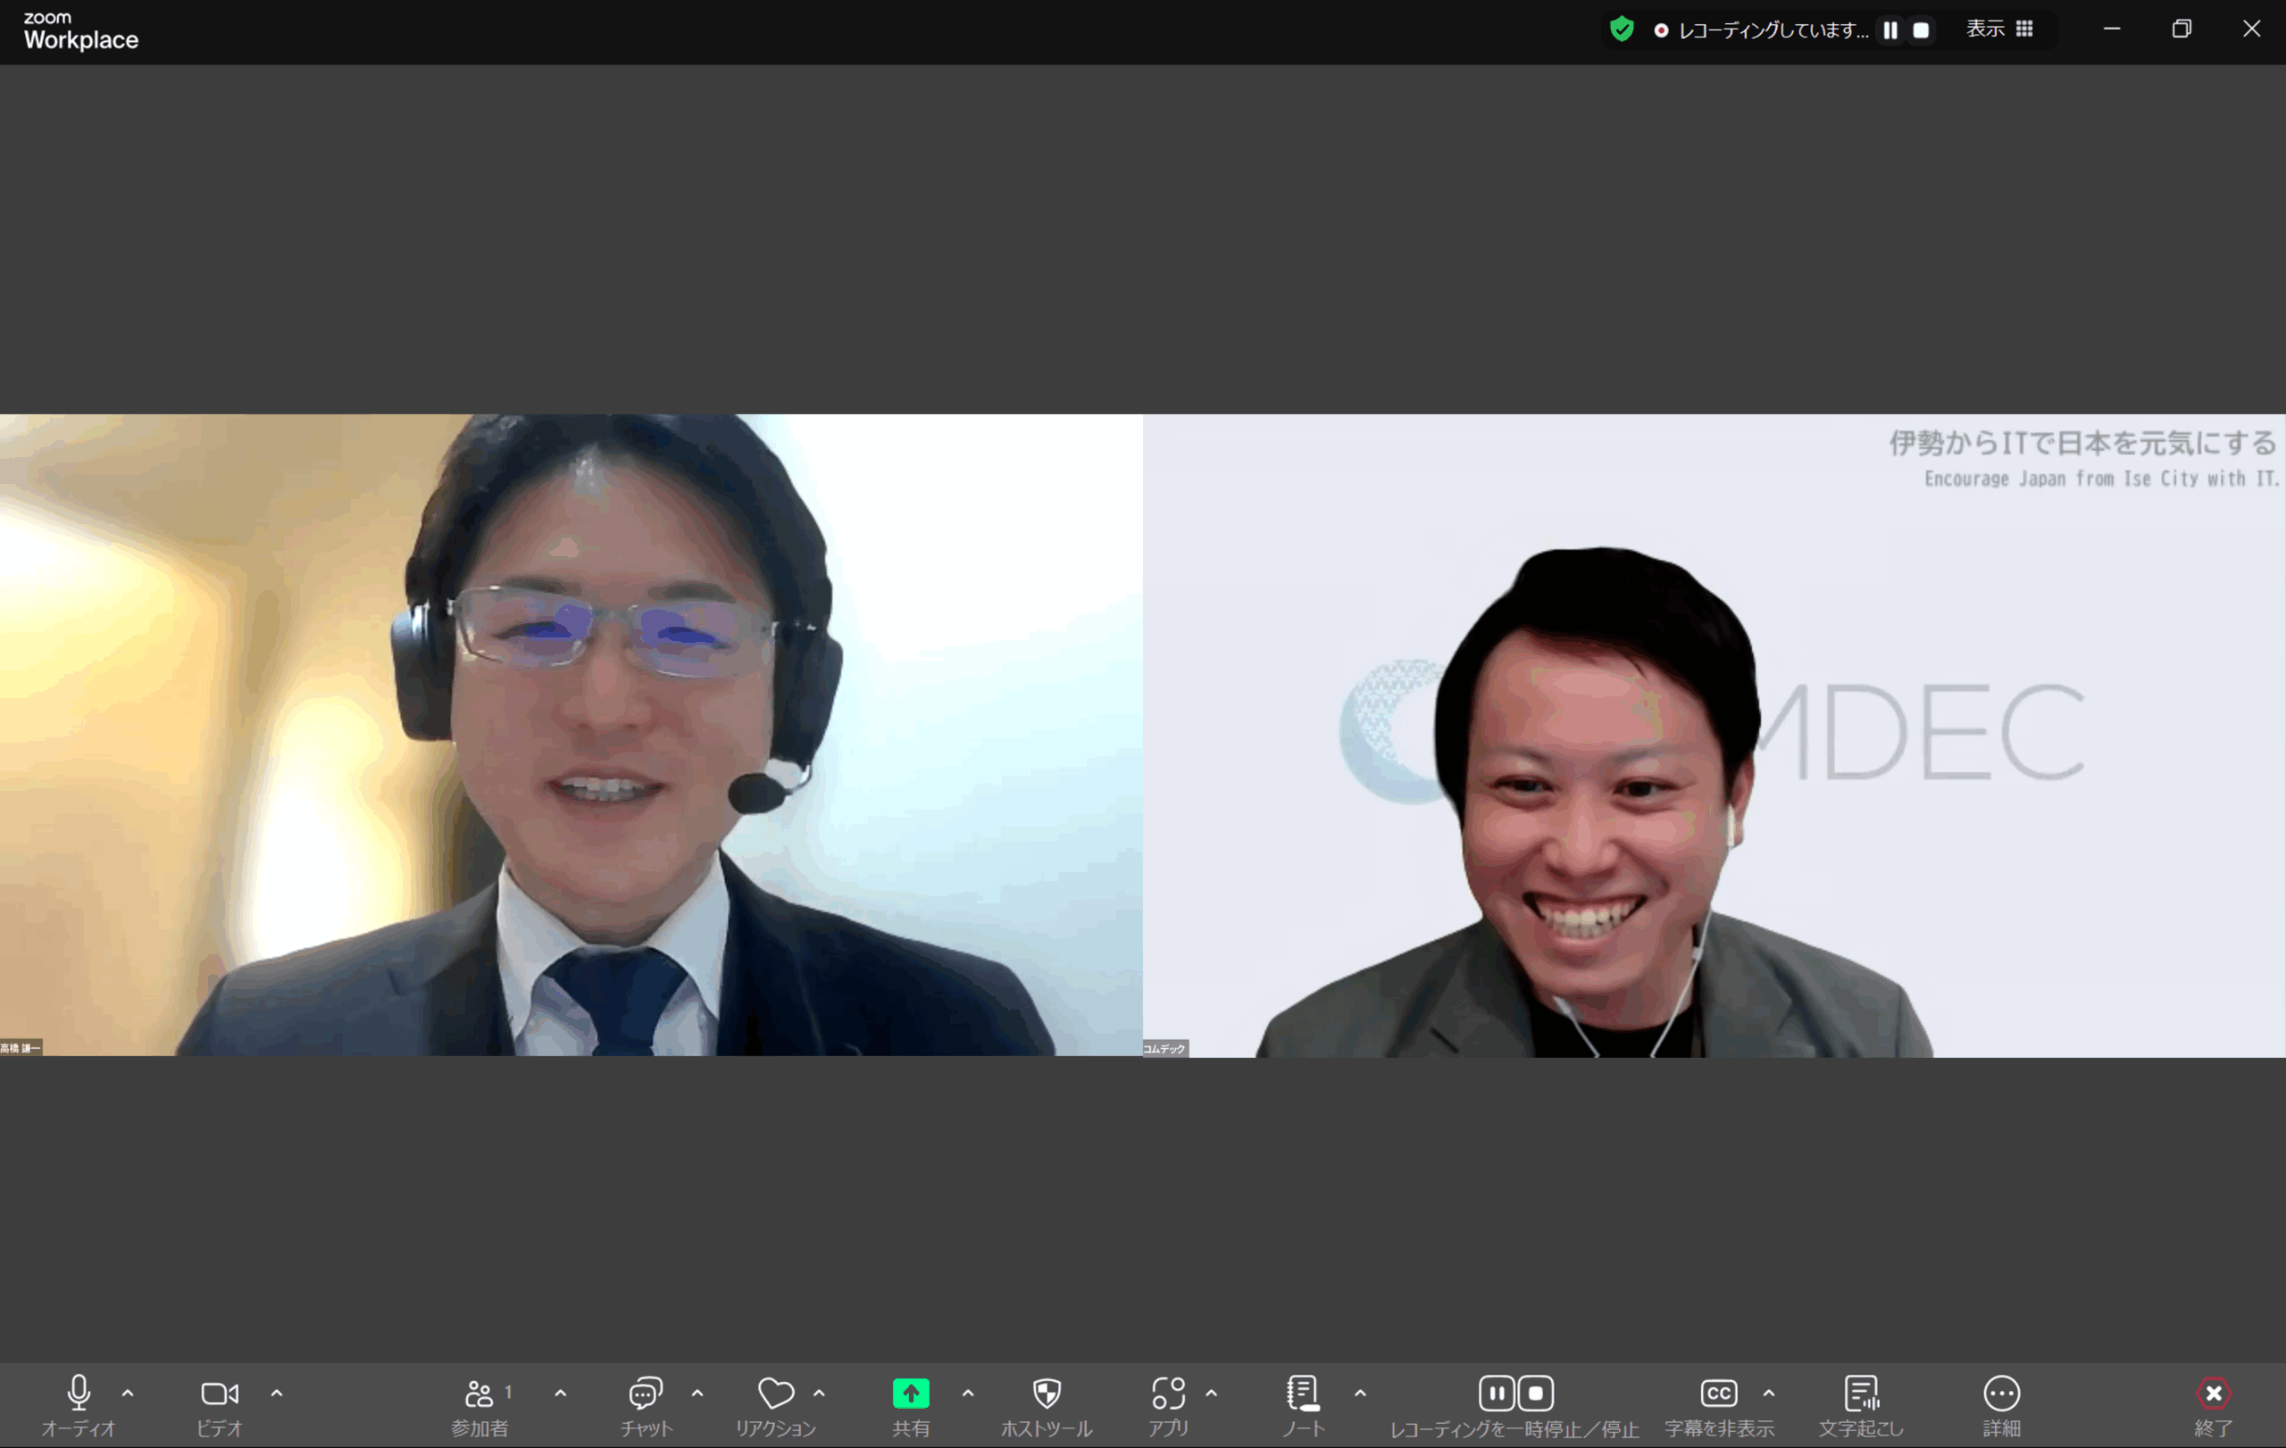This screenshot has height=1448, width=2286.
Task: Expand the chevron next to 共有 share
Action: (967, 1393)
